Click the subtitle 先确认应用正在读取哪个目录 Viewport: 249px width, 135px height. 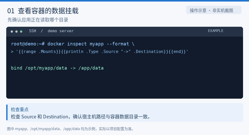pyautogui.click(x=38, y=20)
